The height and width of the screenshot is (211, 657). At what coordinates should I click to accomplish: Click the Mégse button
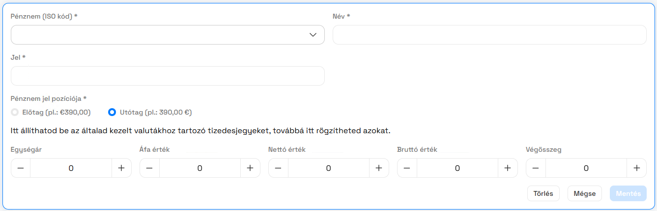(584, 193)
